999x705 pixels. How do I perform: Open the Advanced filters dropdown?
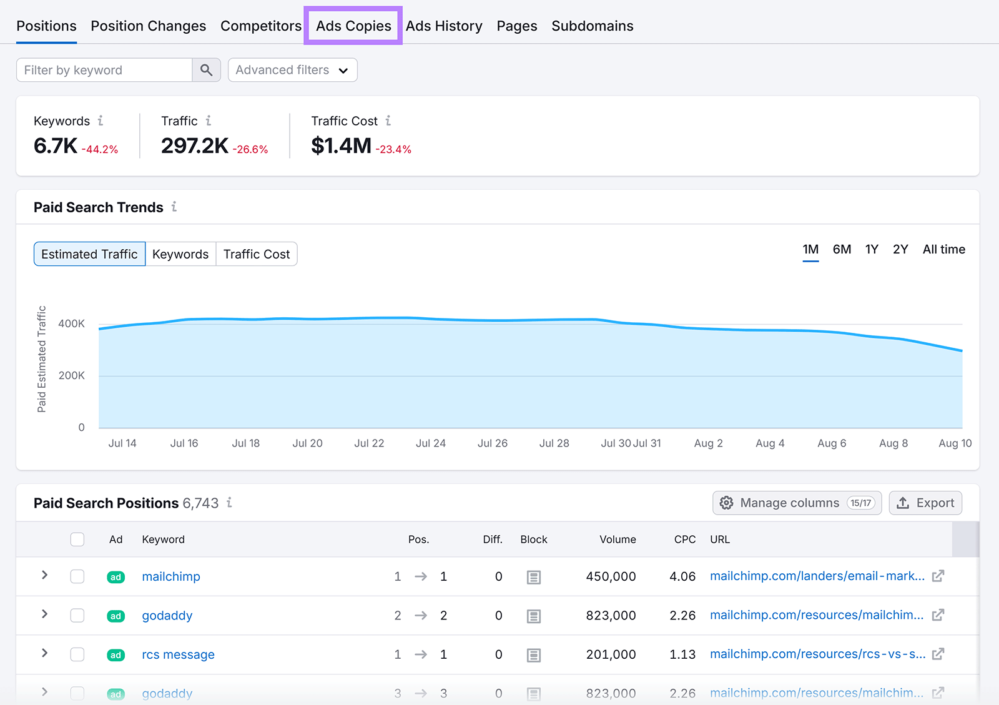click(292, 70)
